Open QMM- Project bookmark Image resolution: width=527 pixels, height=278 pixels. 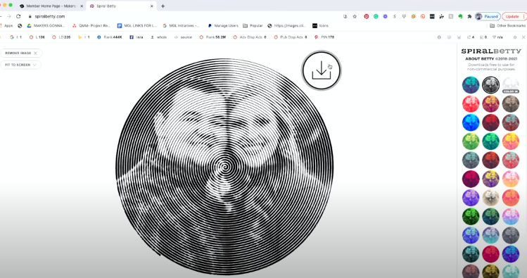[x=91, y=25]
